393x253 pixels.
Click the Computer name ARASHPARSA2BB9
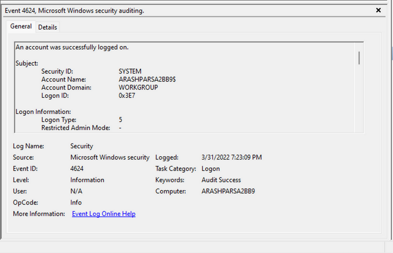pyautogui.click(x=228, y=191)
